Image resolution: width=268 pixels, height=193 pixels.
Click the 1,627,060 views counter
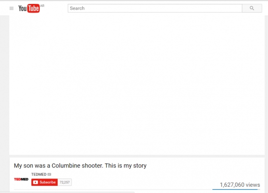pyautogui.click(x=240, y=185)
